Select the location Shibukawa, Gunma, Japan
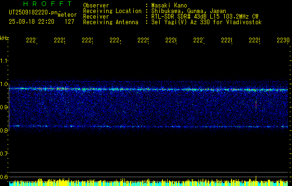This screenshot has width=292, height=186. tap(188, 11)
